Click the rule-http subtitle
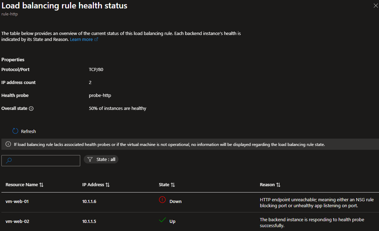This screenshot has height=231, width=379. [10, 14]
